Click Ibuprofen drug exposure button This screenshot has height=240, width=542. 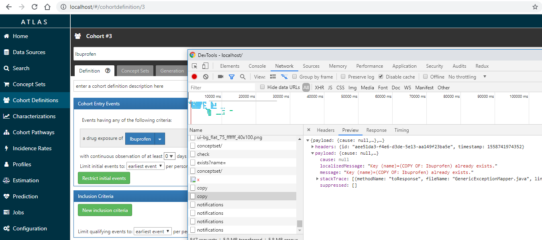[x=140, y=139]
